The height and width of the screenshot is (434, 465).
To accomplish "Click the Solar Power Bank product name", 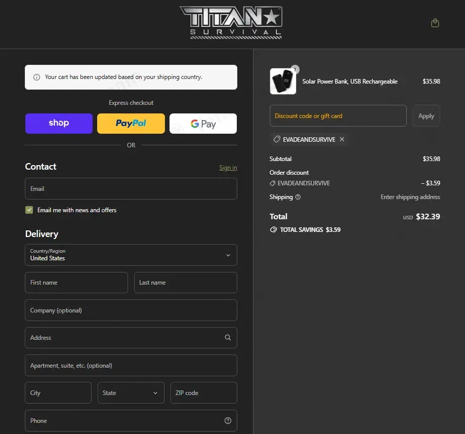I will (350, 82).
